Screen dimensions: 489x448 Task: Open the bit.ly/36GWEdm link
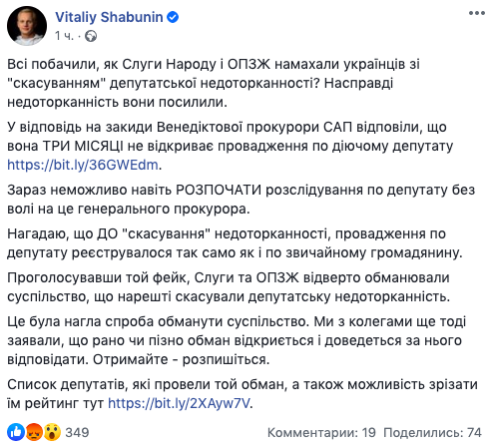click(83, 165)
